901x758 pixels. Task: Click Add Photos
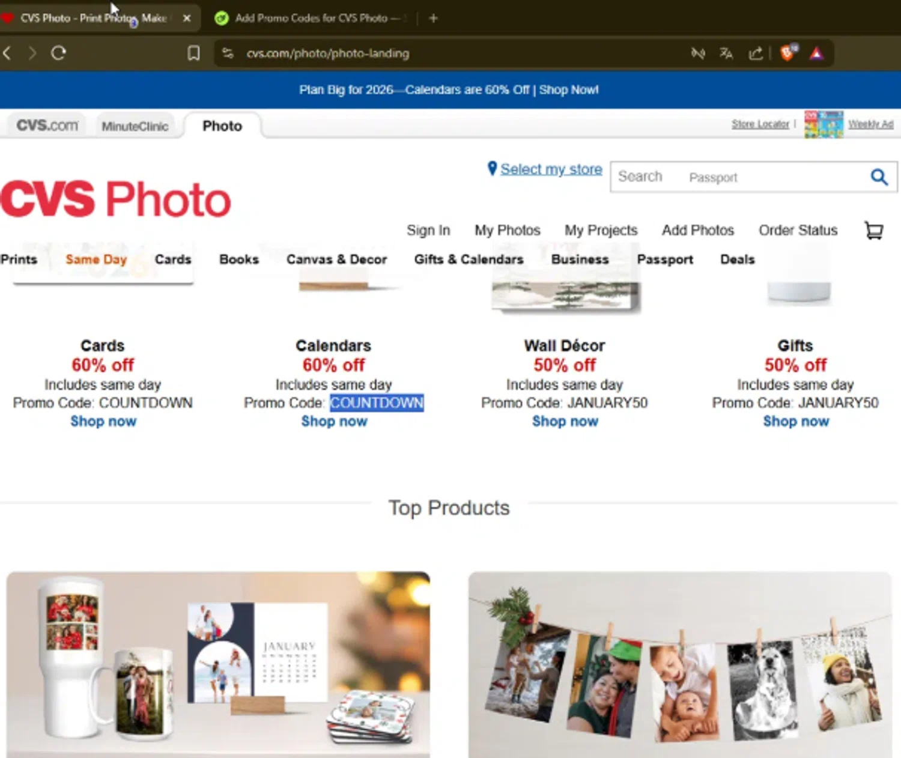pyautogui.click(x=697, y=230)
